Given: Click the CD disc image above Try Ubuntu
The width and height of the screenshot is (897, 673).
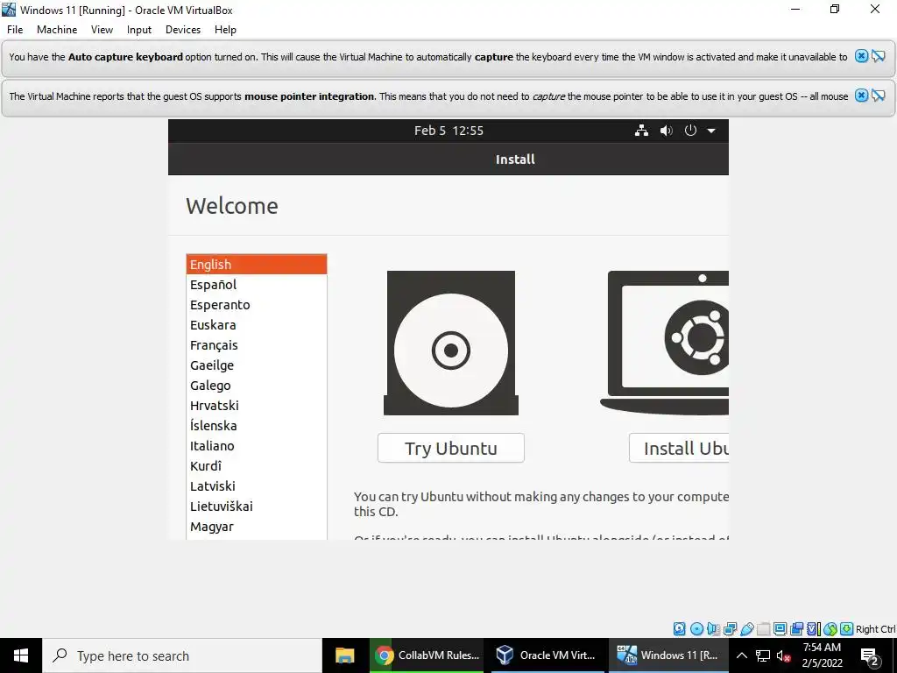Looking at the screenshot, I should point(451,343).
